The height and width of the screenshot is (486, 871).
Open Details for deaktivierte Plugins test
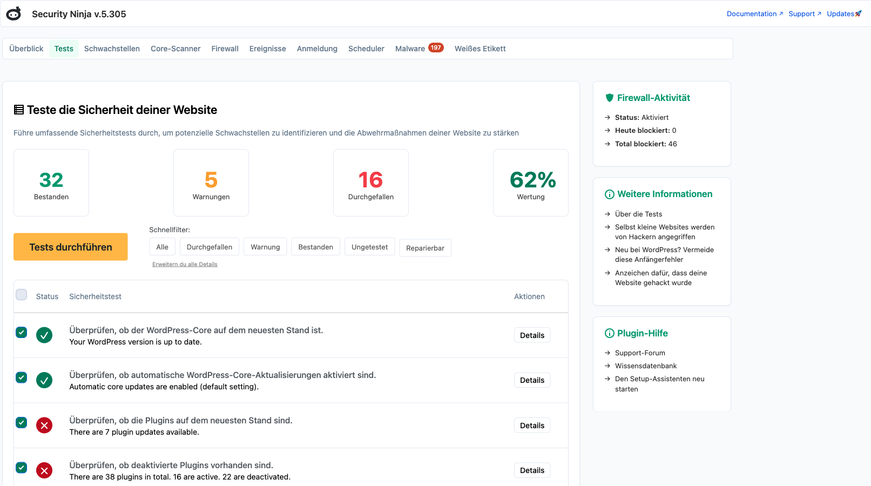point(532,470)
